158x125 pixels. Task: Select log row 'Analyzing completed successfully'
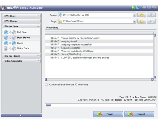click(99, 44)
